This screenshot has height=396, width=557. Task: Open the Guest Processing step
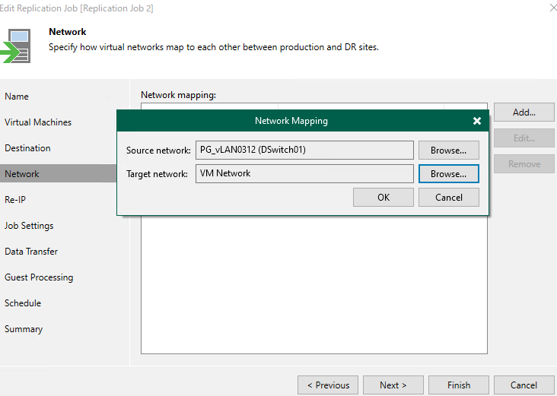(x=39, y=277)
